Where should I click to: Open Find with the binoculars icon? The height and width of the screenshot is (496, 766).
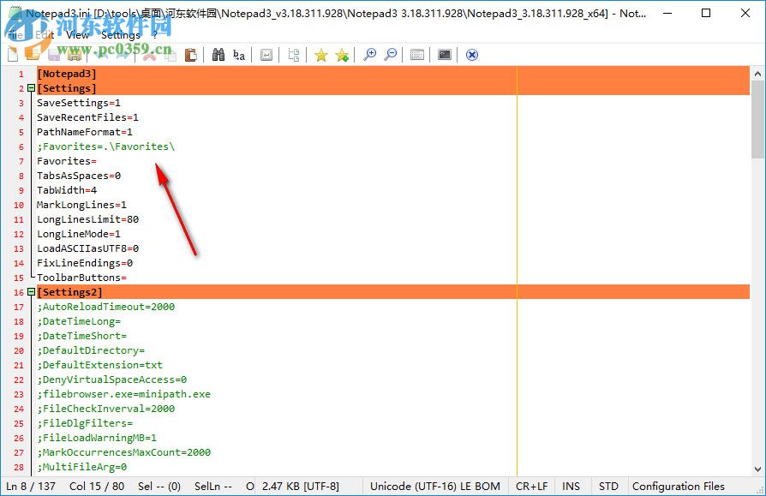click(218, 55)
